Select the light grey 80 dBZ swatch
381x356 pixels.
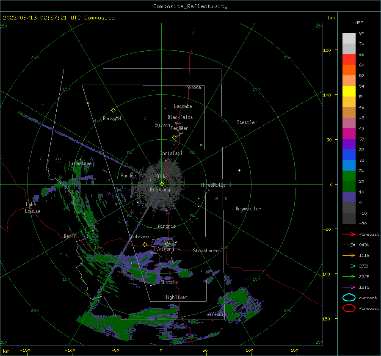[349, 38]
